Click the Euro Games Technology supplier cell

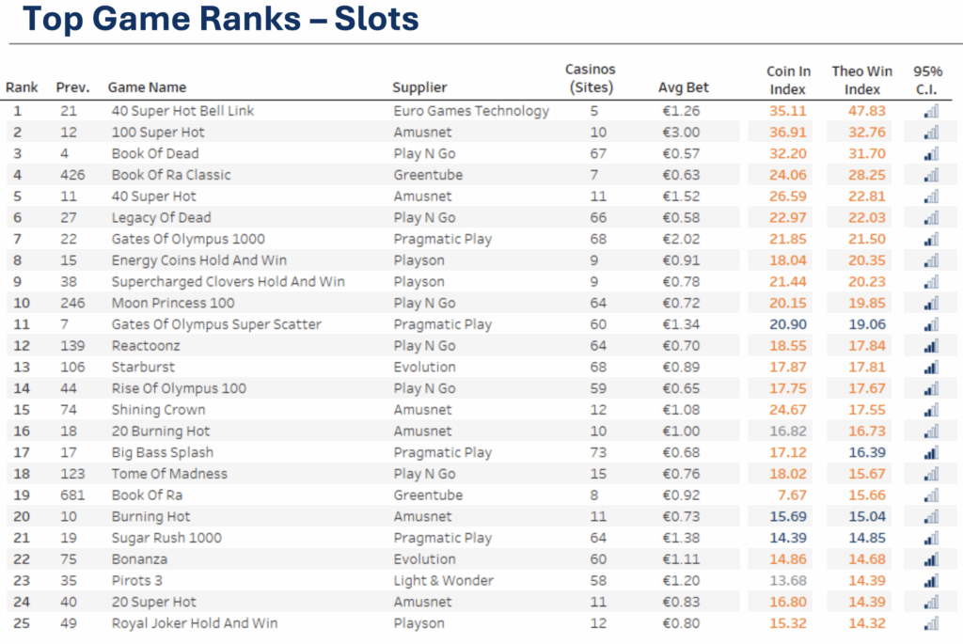pos(470,111)
